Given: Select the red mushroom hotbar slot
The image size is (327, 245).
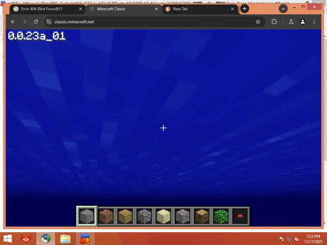Looking at the screenshot, I should click(240, 216).
